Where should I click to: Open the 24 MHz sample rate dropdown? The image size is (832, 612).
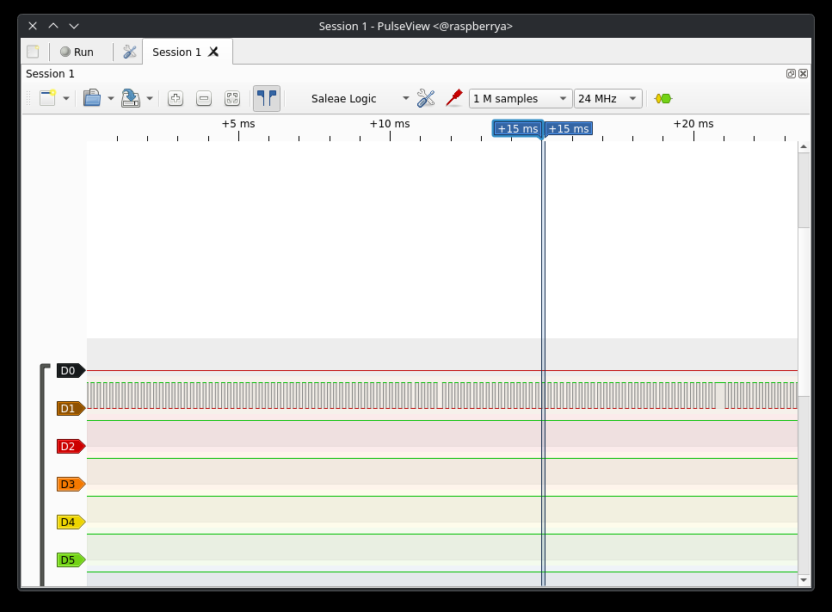click(607, 99)
